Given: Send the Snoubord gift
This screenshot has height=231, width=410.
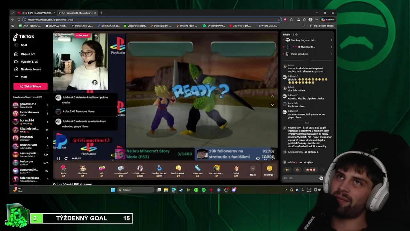Looking at the screenshot, I should pyautogui.click(x=198, y=170).
